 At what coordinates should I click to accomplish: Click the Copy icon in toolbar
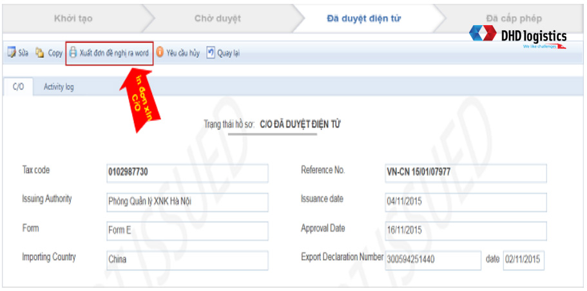click(x=40, y=53)
